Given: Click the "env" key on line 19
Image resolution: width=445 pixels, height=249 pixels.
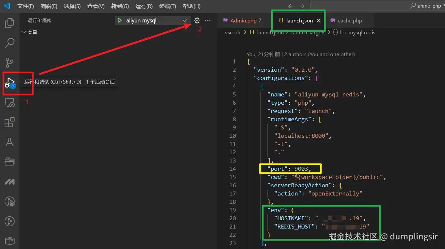Looking at the screenshot, I should click(x=276, y=210).
